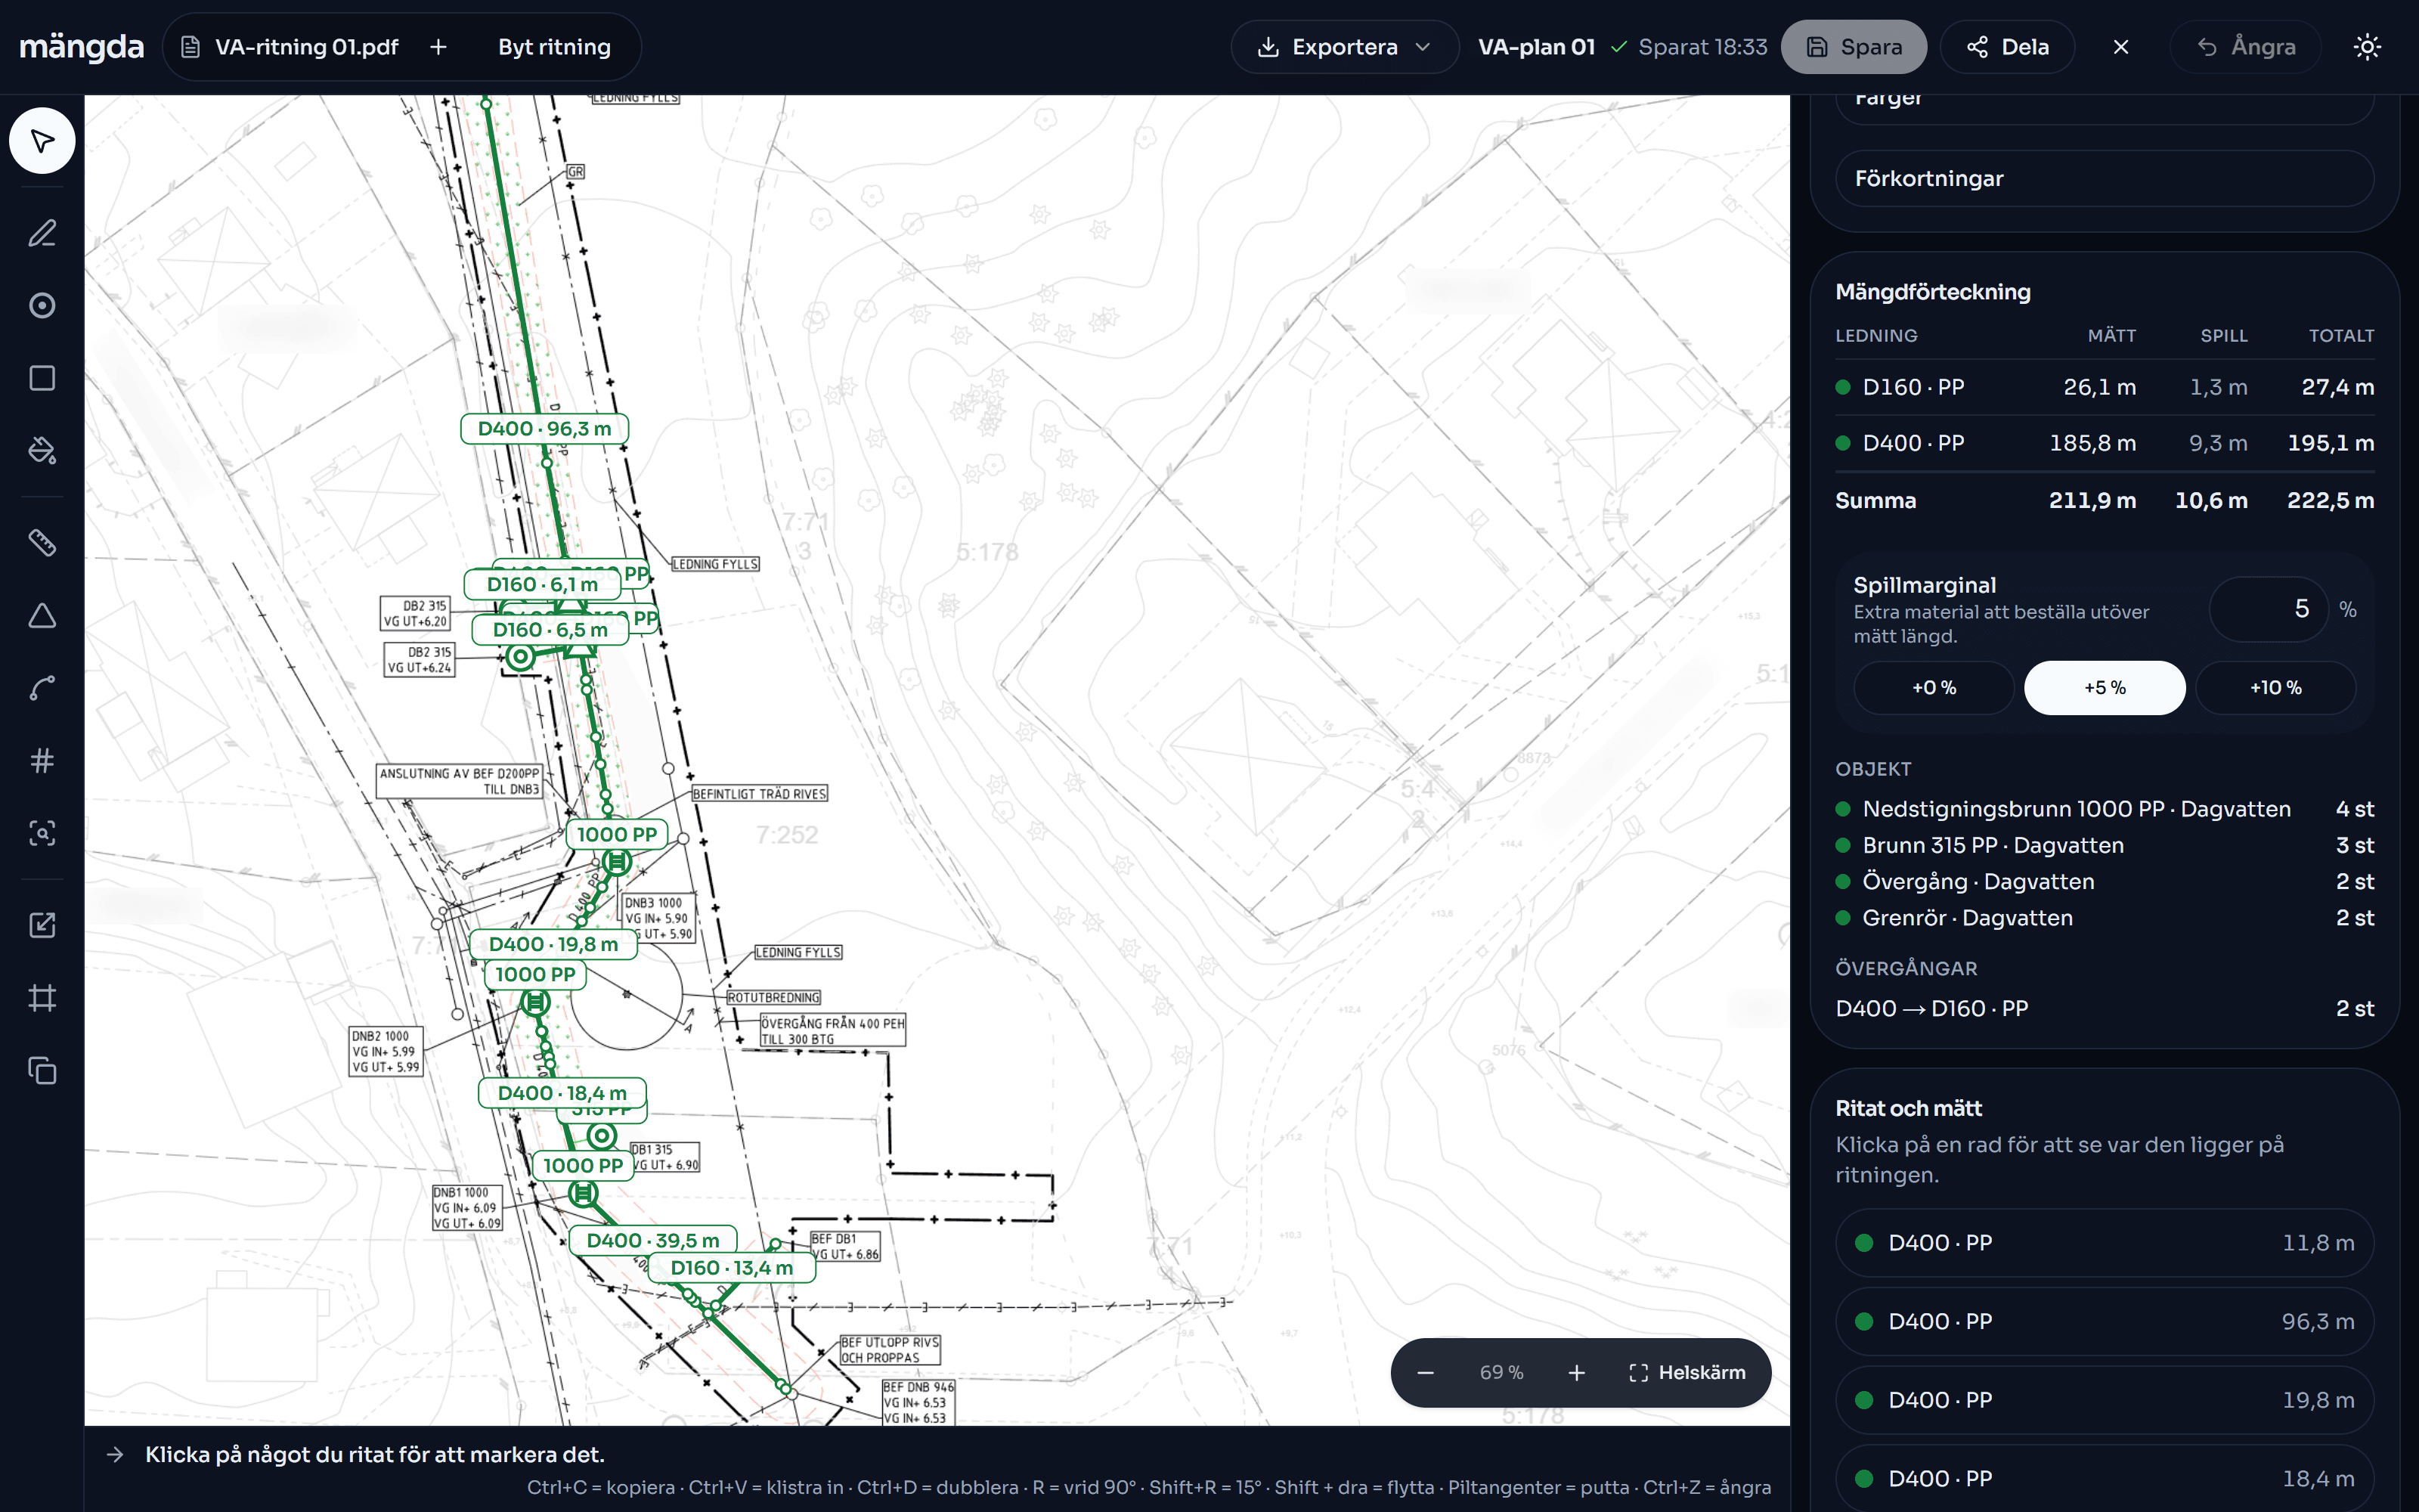Zoom in with the plus button
This screenshot has height=1512, width=2419.
pyautogui.click(x=1576, y=1373)
